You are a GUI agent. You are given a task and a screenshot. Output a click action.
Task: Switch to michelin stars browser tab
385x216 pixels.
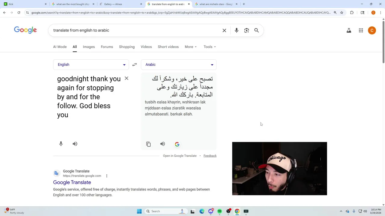(x=216, y=4)
